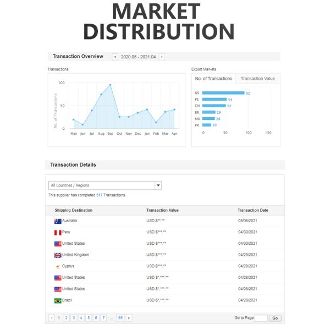Go to previous page arrow in pagination

(x=52, y=318)
